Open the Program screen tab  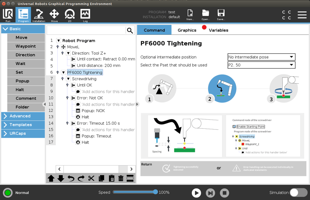[23, 15]
